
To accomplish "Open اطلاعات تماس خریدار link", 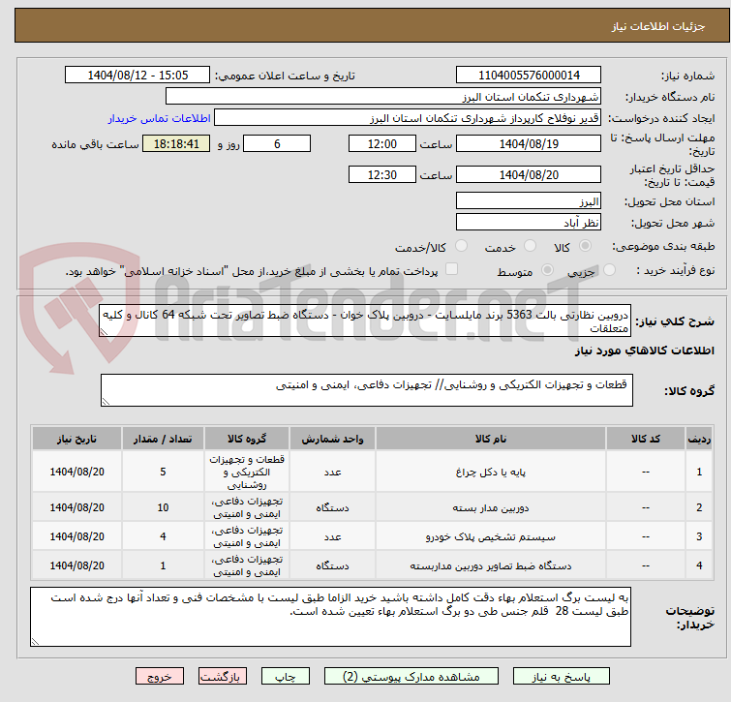I will (160, 118).
